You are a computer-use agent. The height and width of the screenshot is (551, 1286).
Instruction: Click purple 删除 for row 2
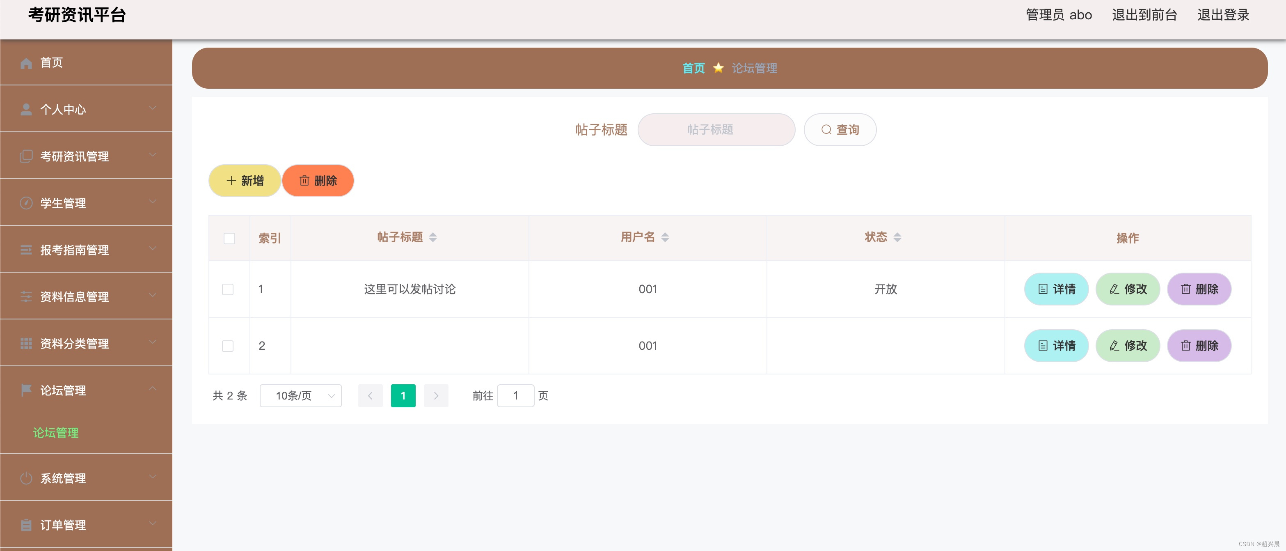(1199, 346)
